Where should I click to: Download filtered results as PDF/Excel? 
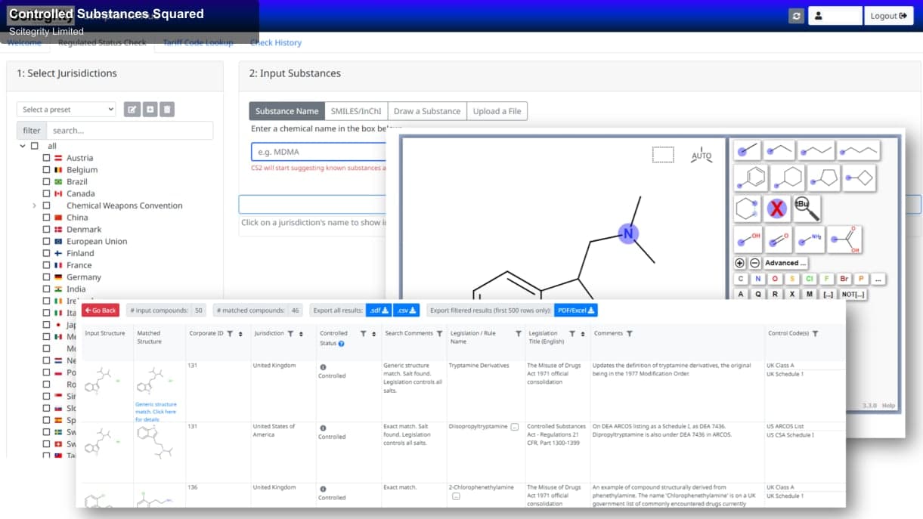[575, 310]
